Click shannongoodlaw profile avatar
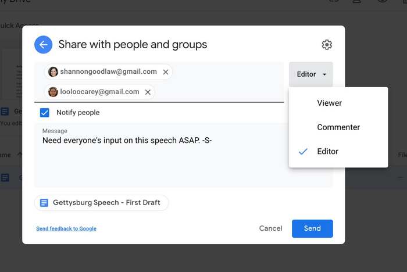The height and width of the screenshot is (272, 407). click(x=53, y=72)
